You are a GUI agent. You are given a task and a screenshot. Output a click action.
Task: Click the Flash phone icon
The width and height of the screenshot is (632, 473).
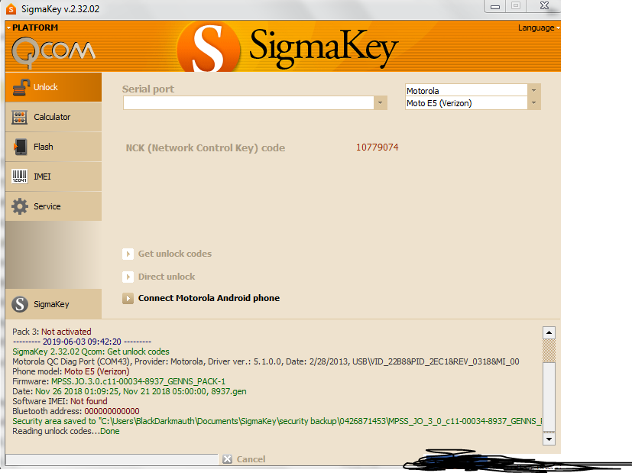point(20,147)
